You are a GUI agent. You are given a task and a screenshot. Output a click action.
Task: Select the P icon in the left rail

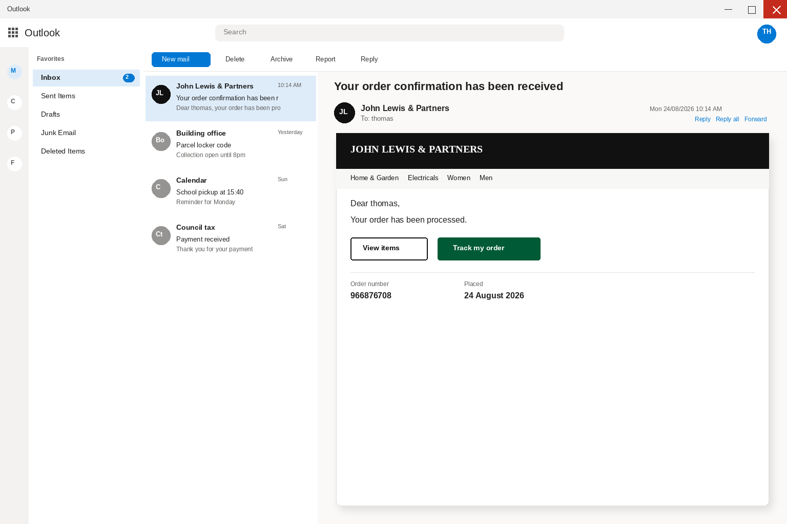[14, 133]
